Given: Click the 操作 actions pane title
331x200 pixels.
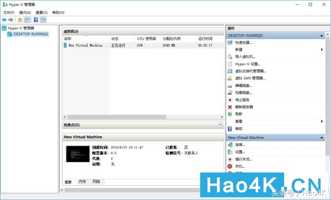Looking at the screenshot, I should [x=231, y=28].
